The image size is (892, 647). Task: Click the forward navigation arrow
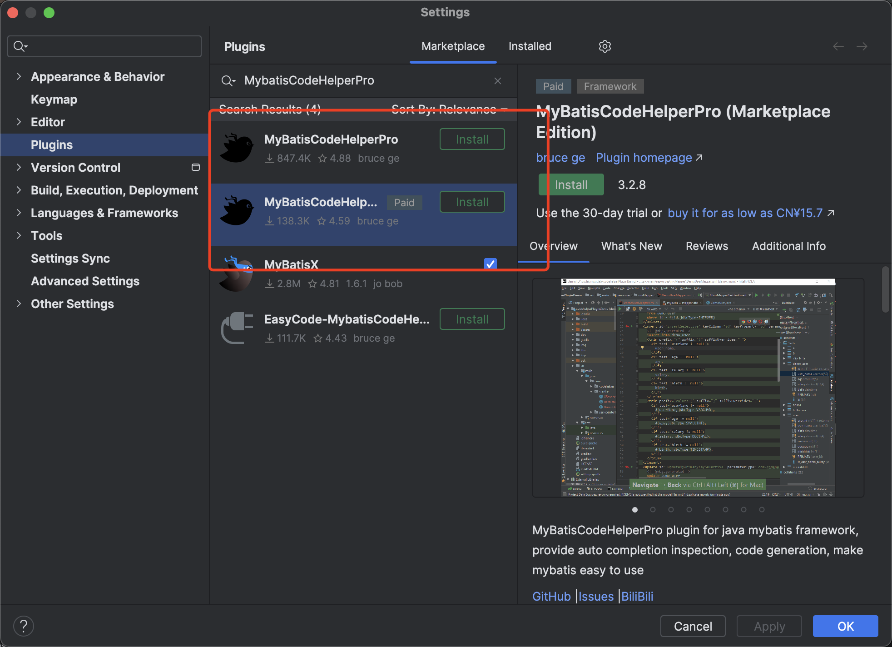tap(862, 46)
